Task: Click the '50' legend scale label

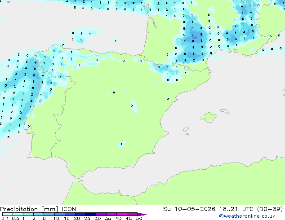Action: [139, 218]
